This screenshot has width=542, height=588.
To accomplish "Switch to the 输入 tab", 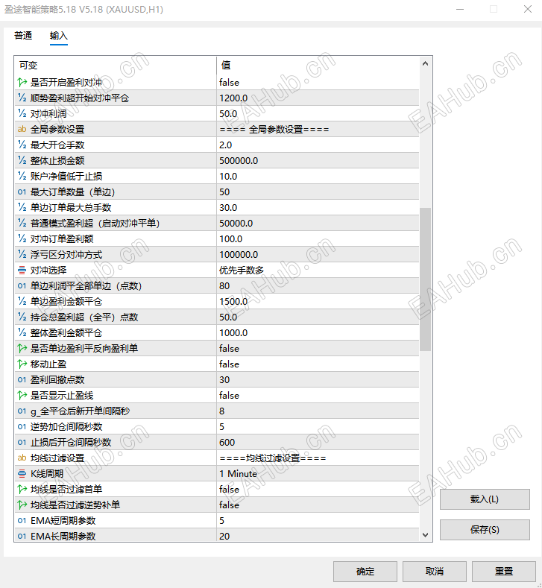I will tap(58, 36).
